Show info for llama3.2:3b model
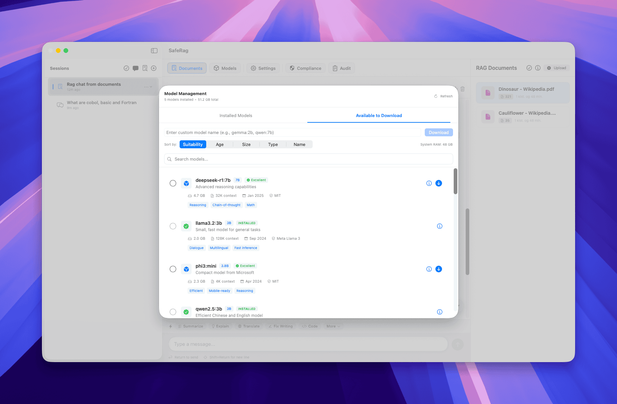The image size is (617, 404). coord(439,226)
